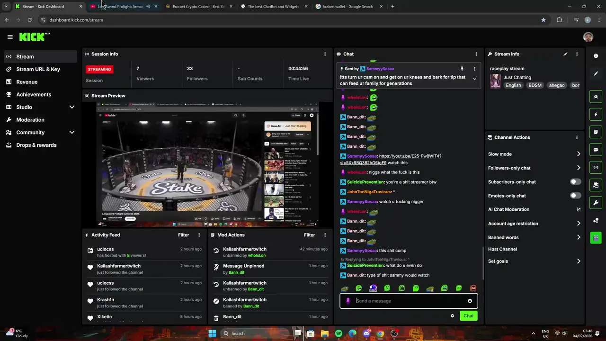
Task: Open Revenue in the sidebar
Action: pyautogui.click(x=40, y=82)
